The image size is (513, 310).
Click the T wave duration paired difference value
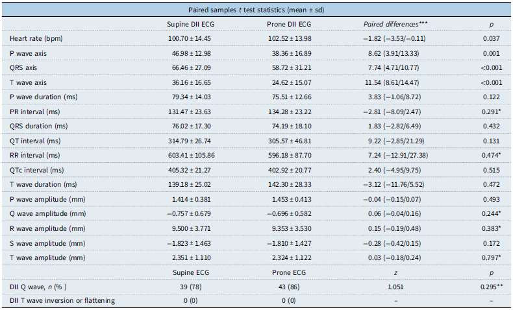coord(394,185)
